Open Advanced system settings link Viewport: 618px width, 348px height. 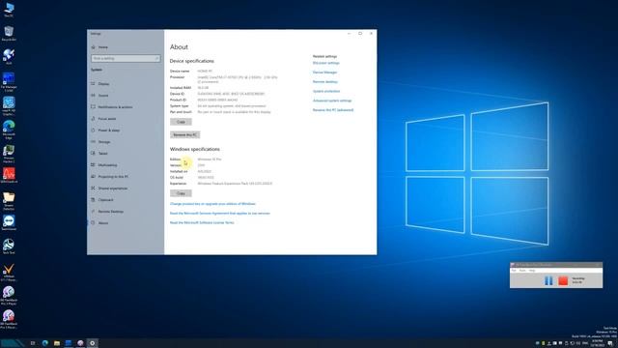pyautogui.click(x=332, y=101)
